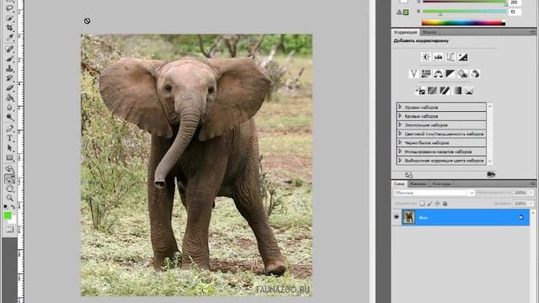Add a Threshold adjustment
539x303 pixels.
click(445, 91)
